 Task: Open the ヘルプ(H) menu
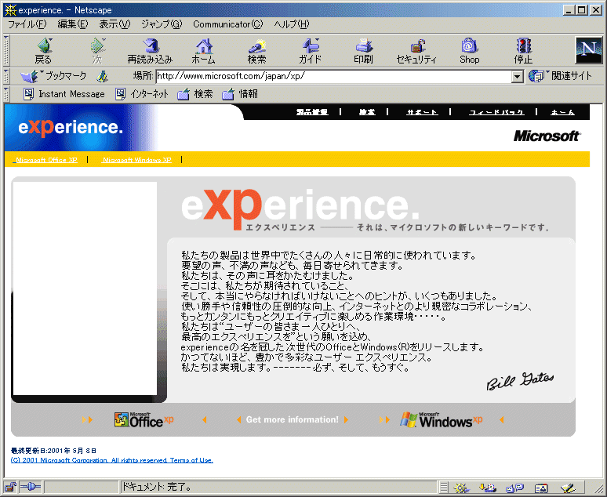(x=292, y=24)
